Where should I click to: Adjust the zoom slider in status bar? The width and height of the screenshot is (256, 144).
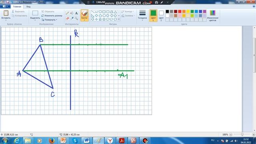click(x=242, y=134)
